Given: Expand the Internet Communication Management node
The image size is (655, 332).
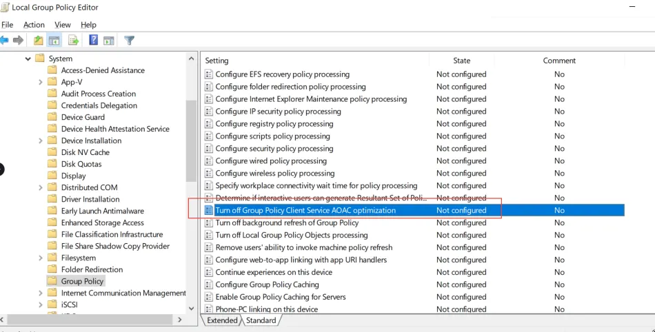Looking at the screenshot, I should pyautogui.click(x=41, y=293).
